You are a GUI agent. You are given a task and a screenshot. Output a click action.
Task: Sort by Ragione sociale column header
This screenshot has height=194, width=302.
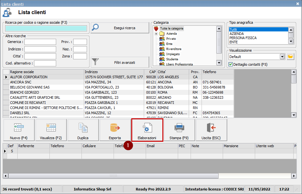(47, 72)
